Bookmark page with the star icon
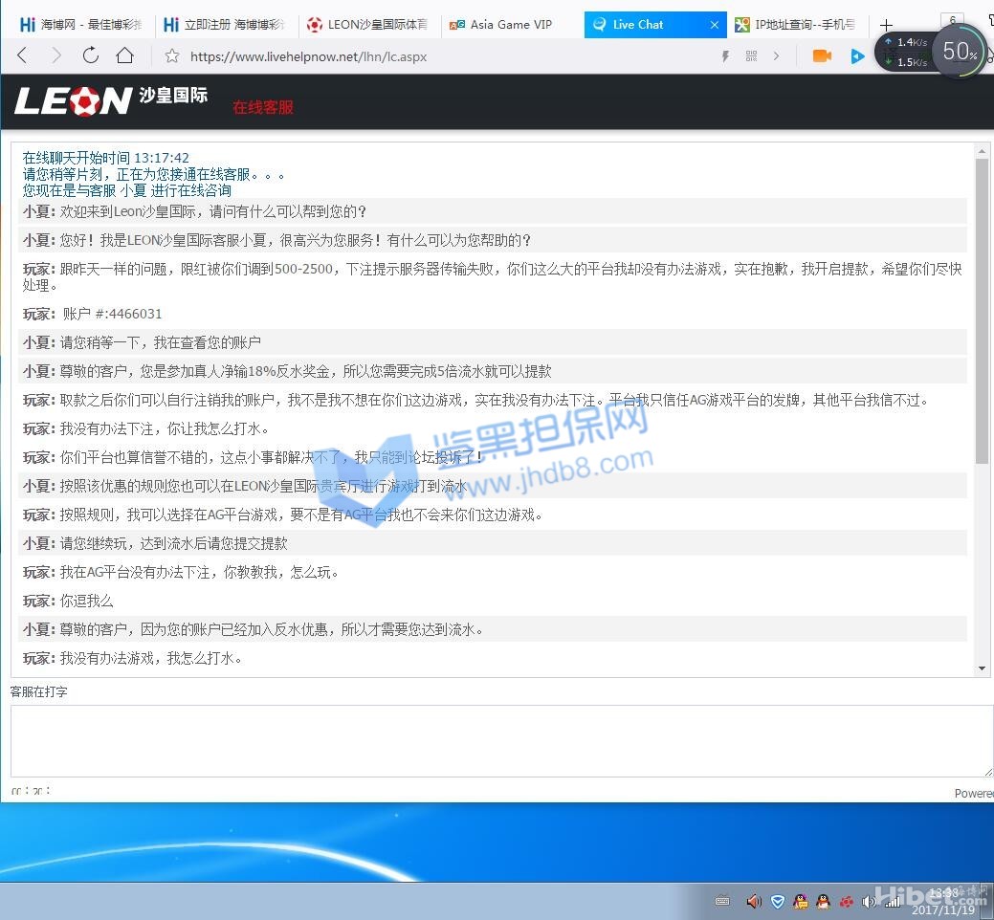 tap(172, 56)
